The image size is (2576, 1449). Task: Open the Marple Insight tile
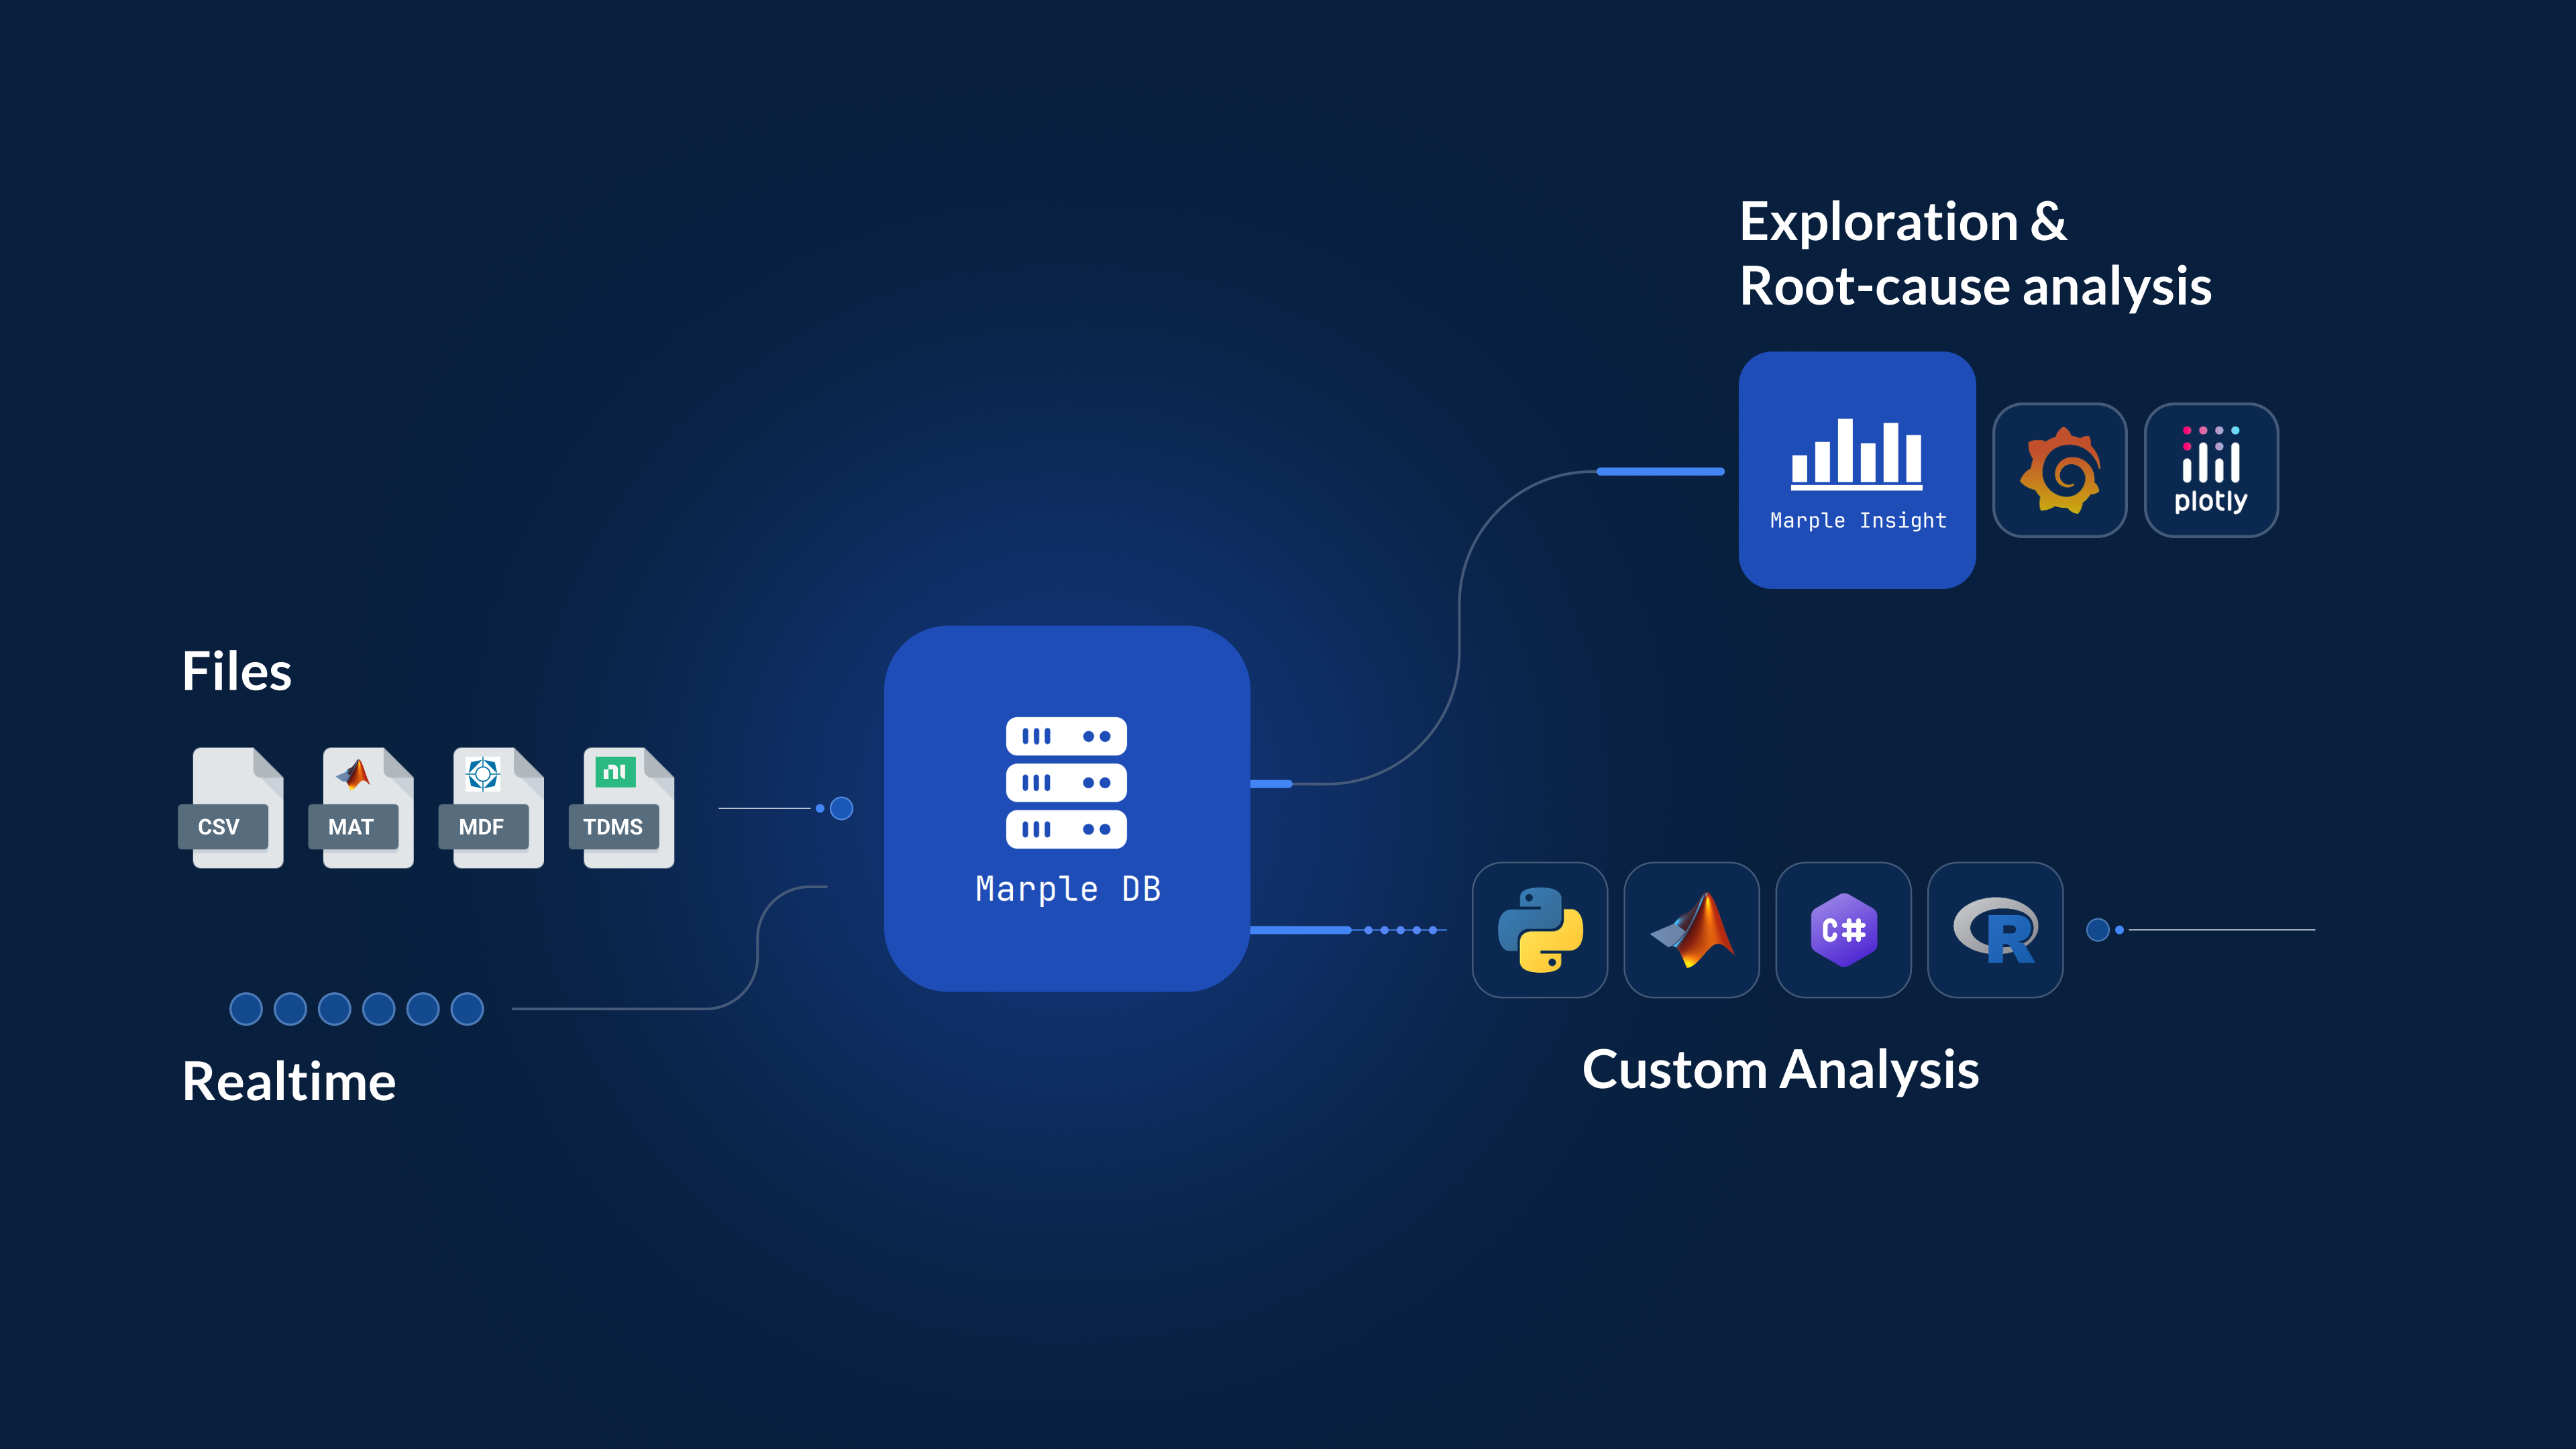pyautogui.click(x=1857, y=470)
